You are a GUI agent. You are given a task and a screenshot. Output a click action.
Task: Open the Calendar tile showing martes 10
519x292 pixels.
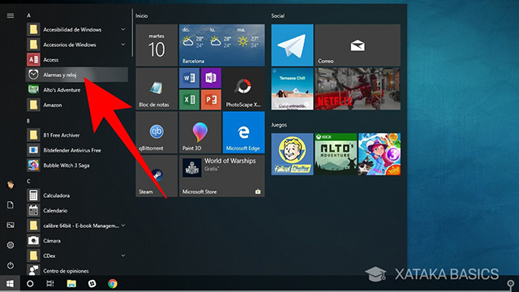tap(157, 45)
